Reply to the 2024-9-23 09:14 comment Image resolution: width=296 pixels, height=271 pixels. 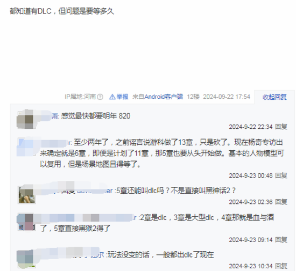coord(281,240)
